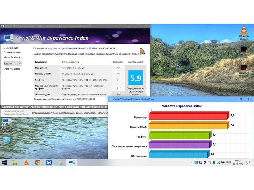Select the orange 'Память (RAM)' chart bar

tap(189, 125)
